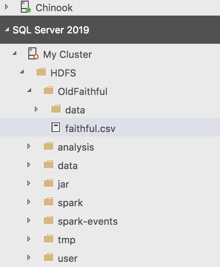Click the Chinook server connection icon
Screen dimensions: 220x267
click(26, 7)
